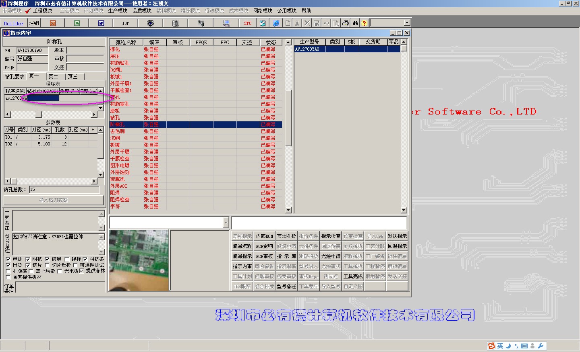Click the database cylinder toolbar icon

(x=175, y=23)
